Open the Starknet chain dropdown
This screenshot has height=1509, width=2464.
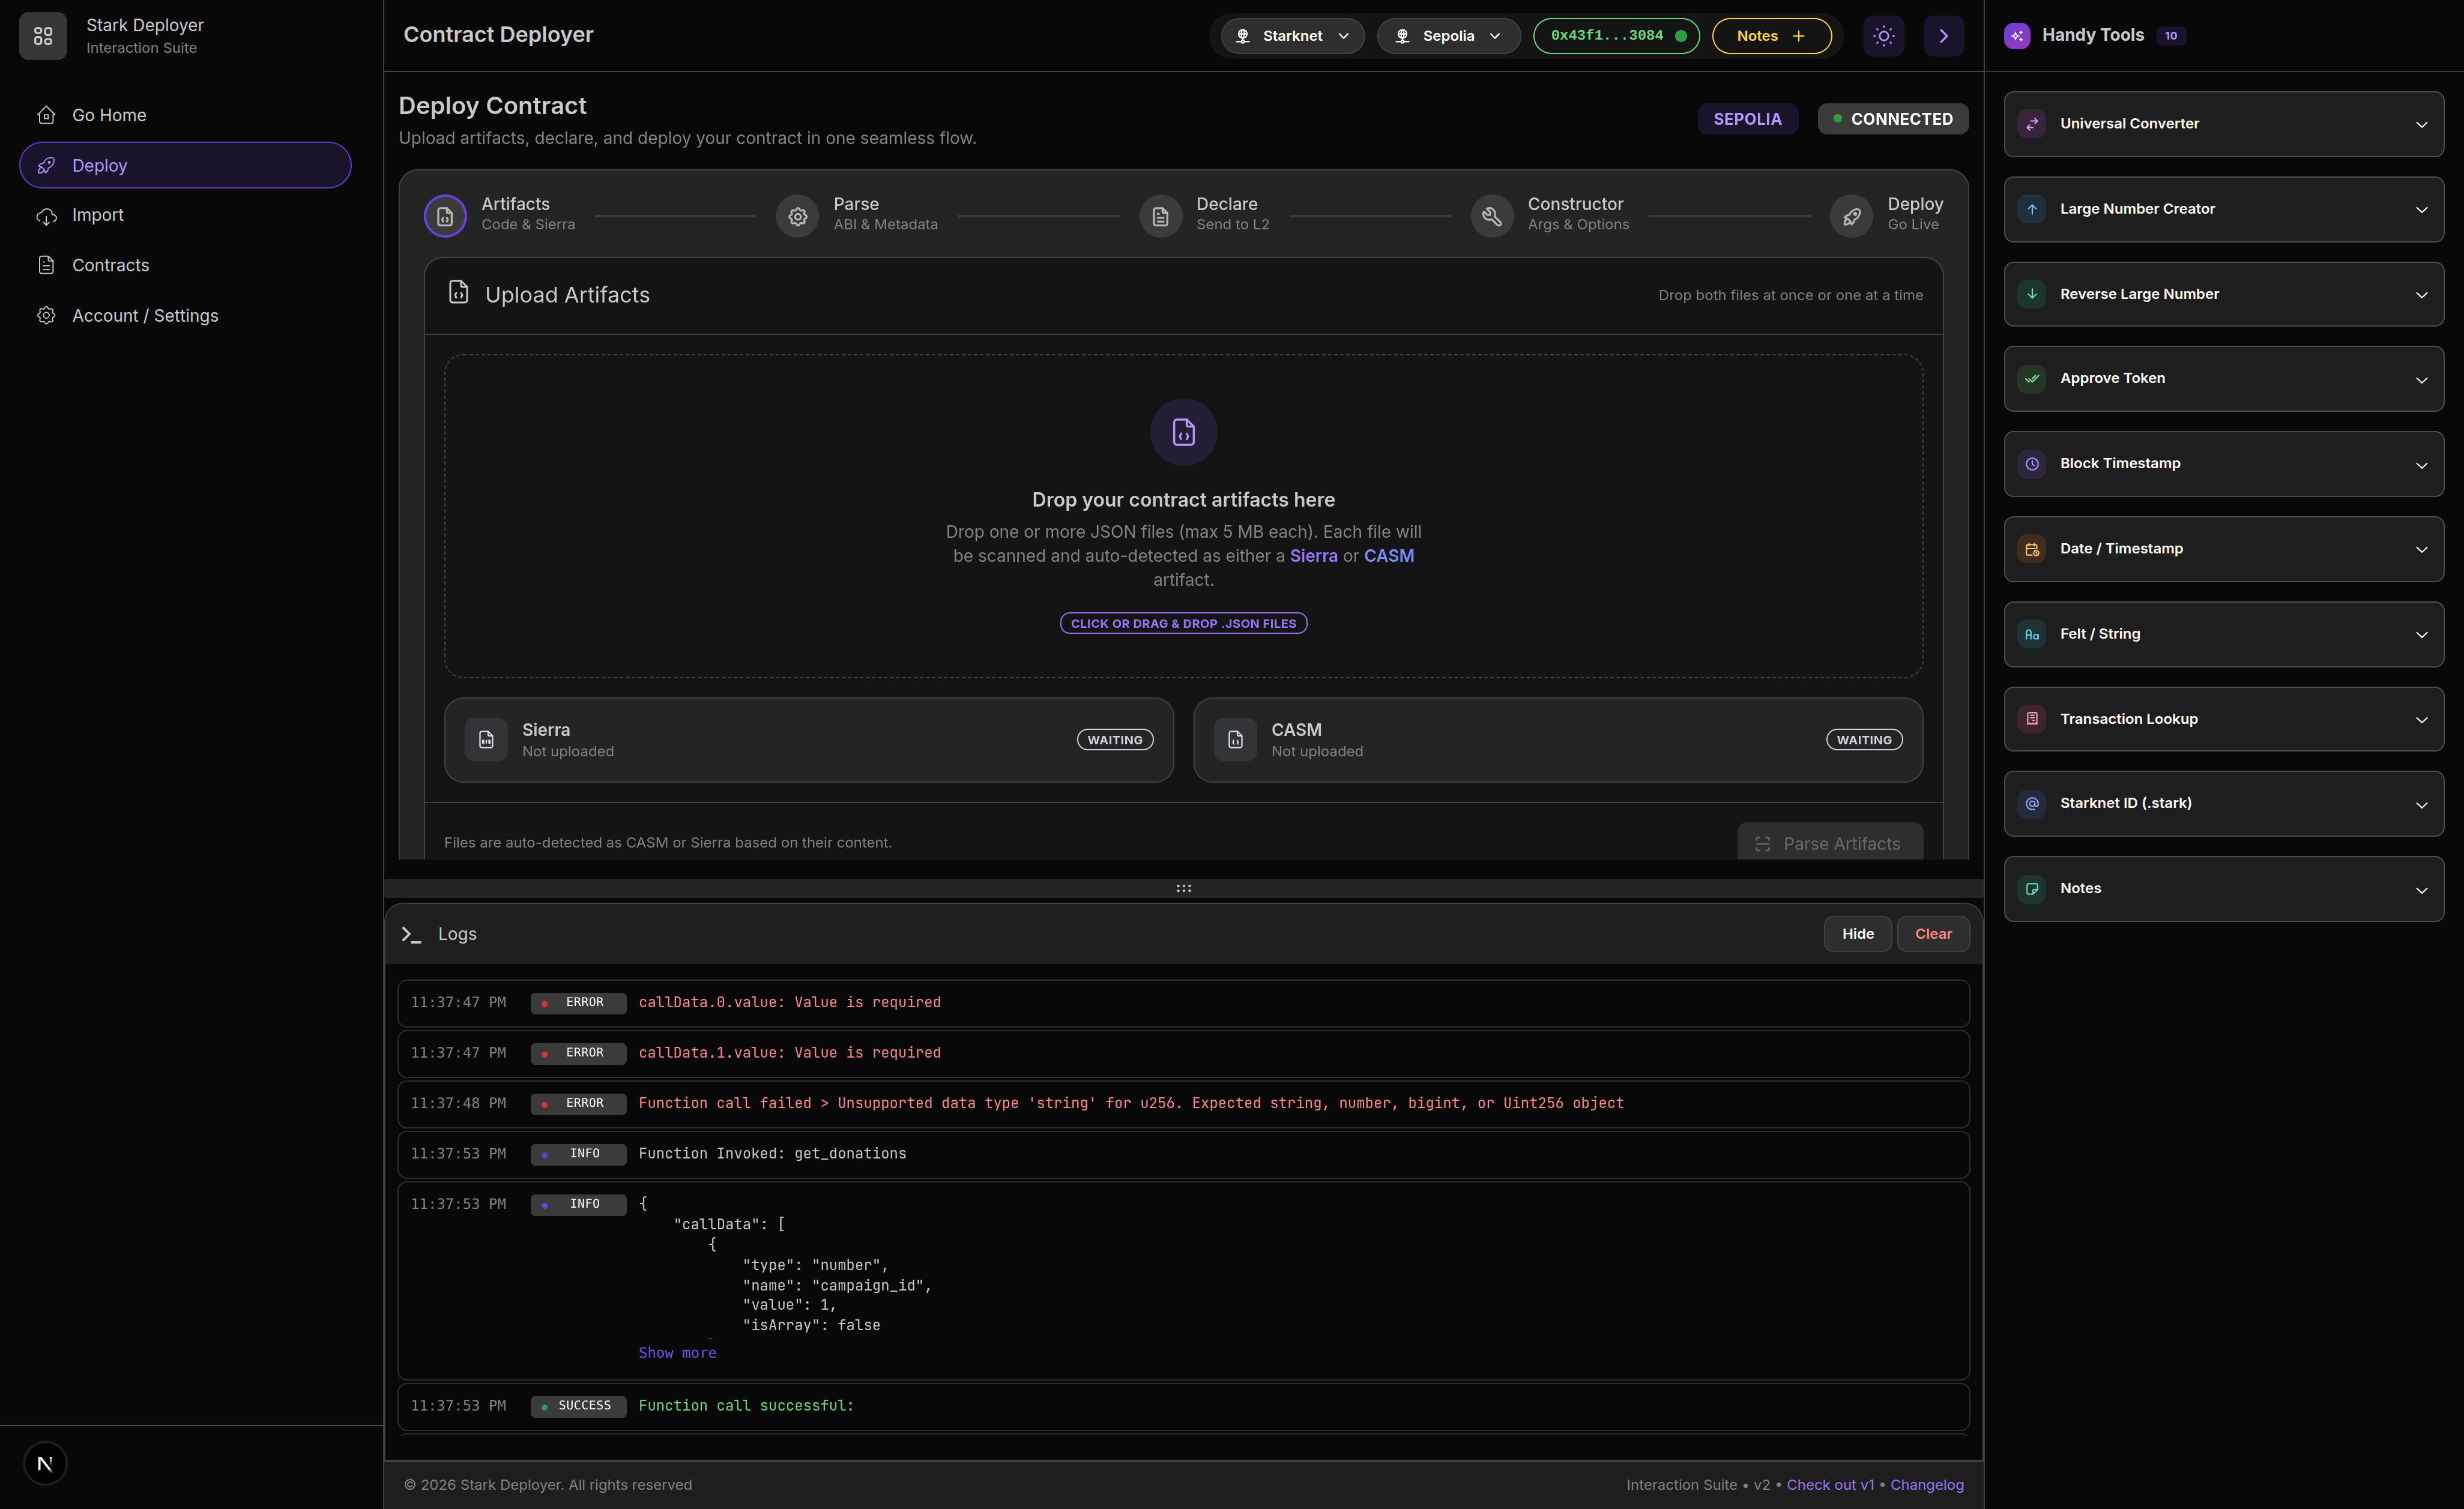coord(1292,36)
